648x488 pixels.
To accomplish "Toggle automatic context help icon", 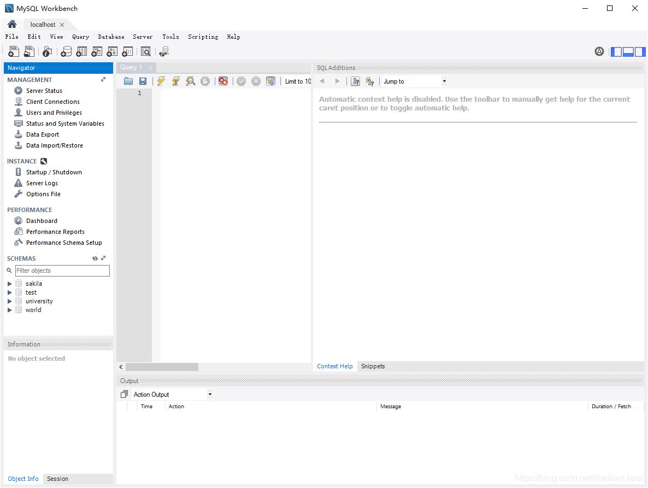I will click(370, 81).
